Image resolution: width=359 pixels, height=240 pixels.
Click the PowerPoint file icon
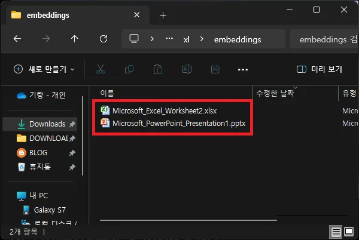(105, 123)
